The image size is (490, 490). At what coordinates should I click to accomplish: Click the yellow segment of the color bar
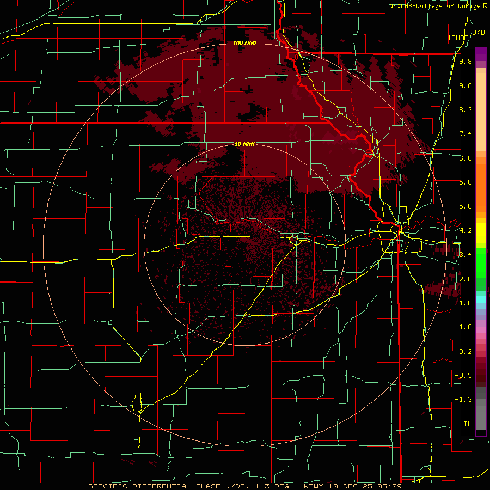tap(481, 233)
